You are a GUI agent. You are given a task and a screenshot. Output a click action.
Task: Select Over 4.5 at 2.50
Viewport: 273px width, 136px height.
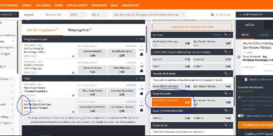[x=171, y=118]
